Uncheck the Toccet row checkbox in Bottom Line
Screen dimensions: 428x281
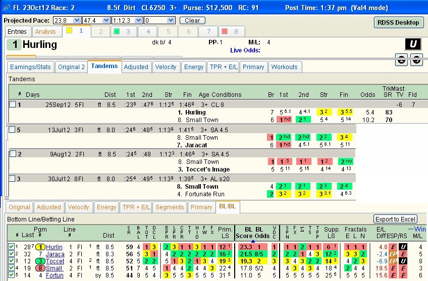11,261
